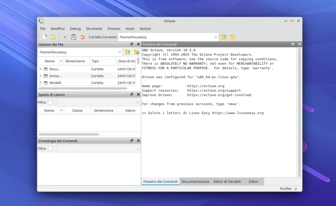The image size is (336, 206).
Task: Open the Debug menu
Action: coord(75,29)
